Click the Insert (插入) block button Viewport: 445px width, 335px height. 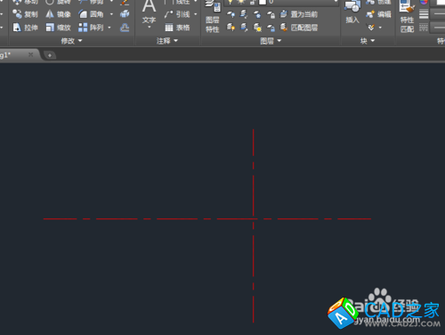(x=352, y=12)
